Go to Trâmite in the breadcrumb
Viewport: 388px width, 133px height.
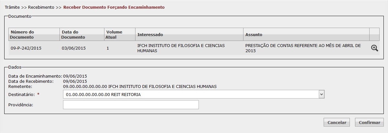pos(12,7)
